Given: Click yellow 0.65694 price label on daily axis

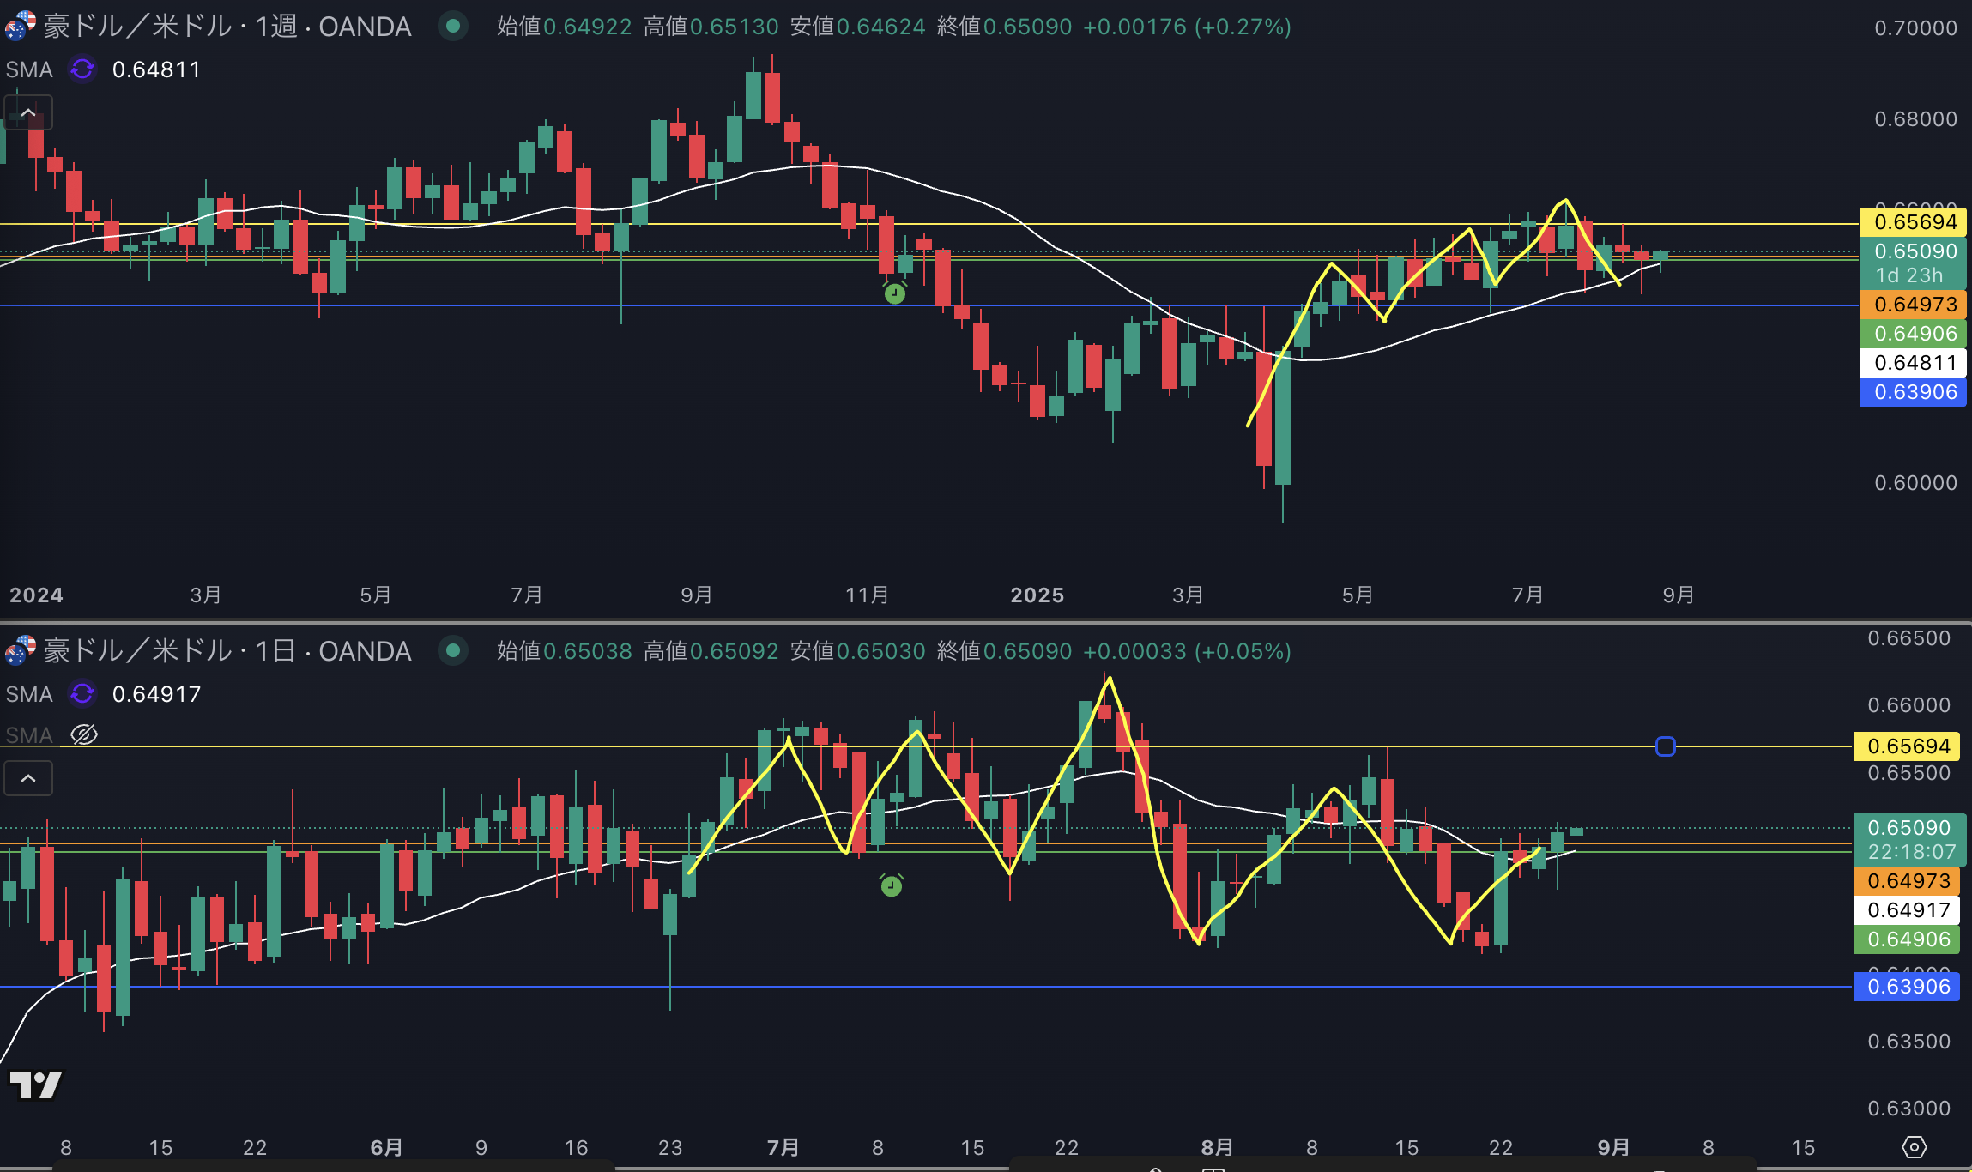Looking at the screenshot, I should pos(1907,746).
